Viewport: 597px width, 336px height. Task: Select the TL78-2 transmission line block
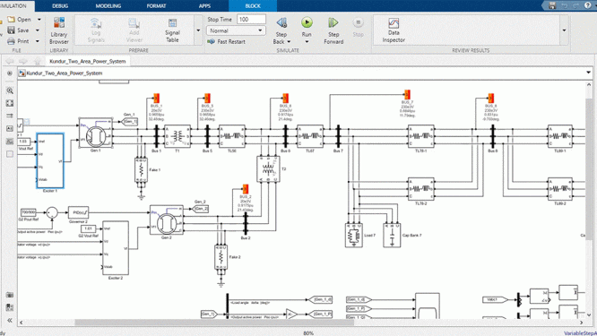420,189
